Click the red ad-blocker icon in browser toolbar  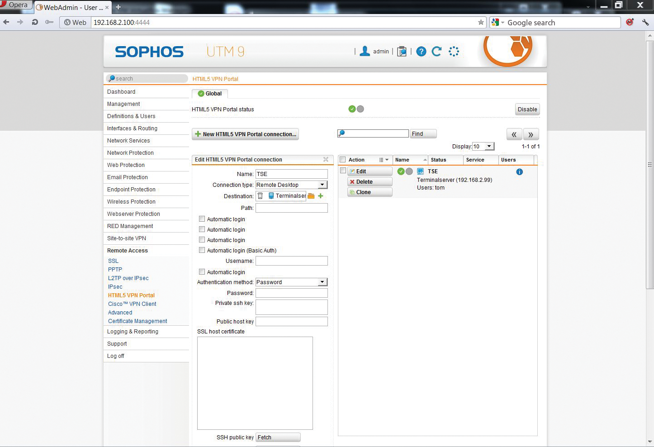(x=630, y=22)
